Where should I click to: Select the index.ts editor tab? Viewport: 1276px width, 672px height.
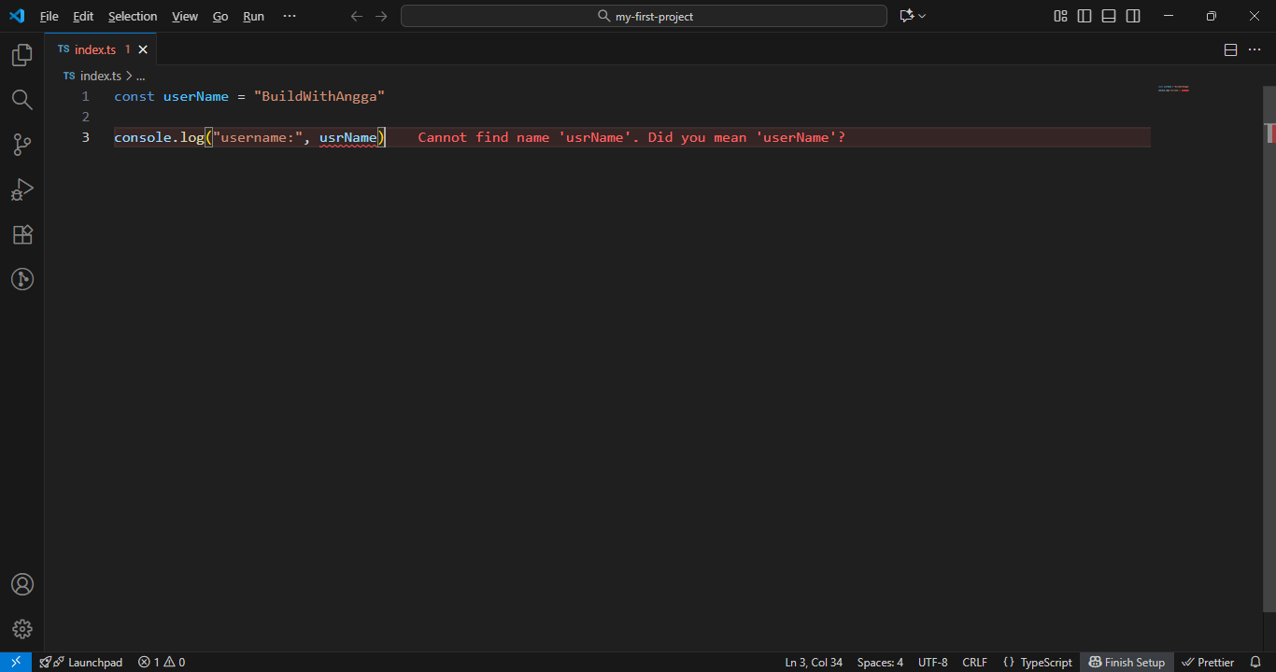(x=94, y=49)
